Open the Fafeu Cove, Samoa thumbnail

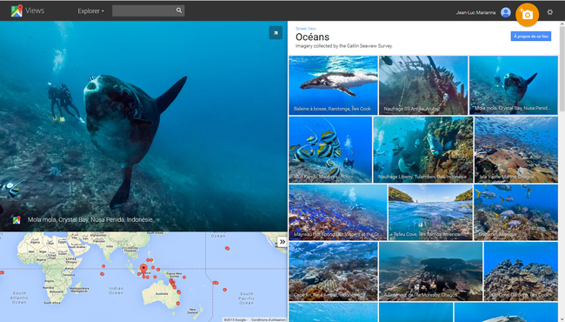tap(430, 212)
